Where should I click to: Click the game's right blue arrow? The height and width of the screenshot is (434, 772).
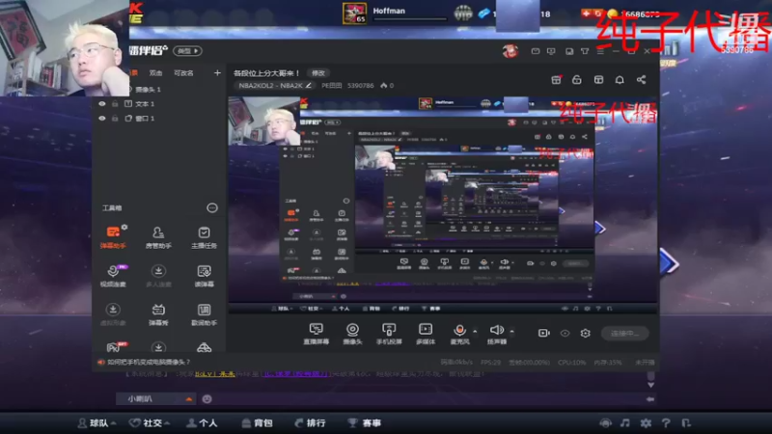pyautogui.click(x=669, y=263)
